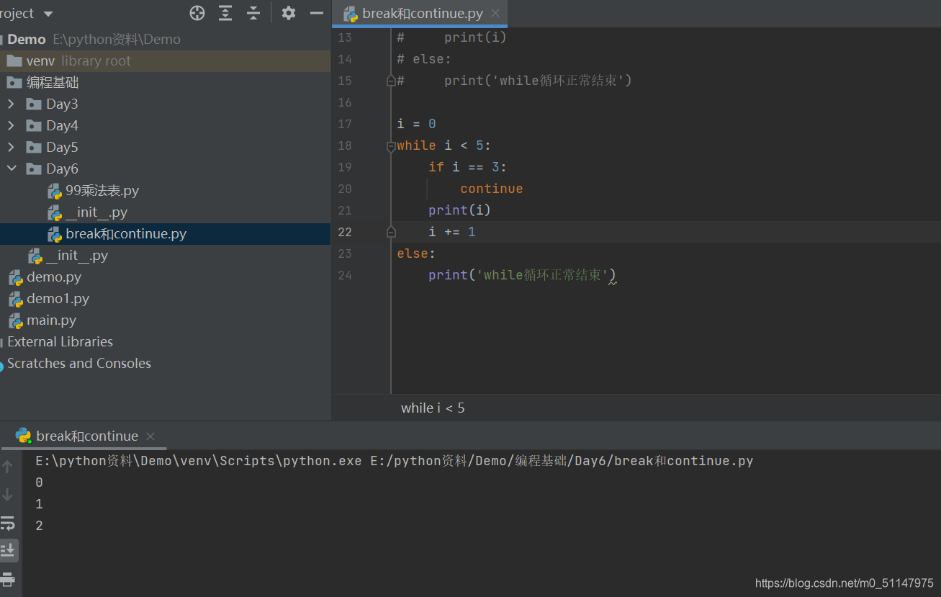Close the break和continue.py editor tab
Viewport: 941px width, 597px height.
(495, 14)
